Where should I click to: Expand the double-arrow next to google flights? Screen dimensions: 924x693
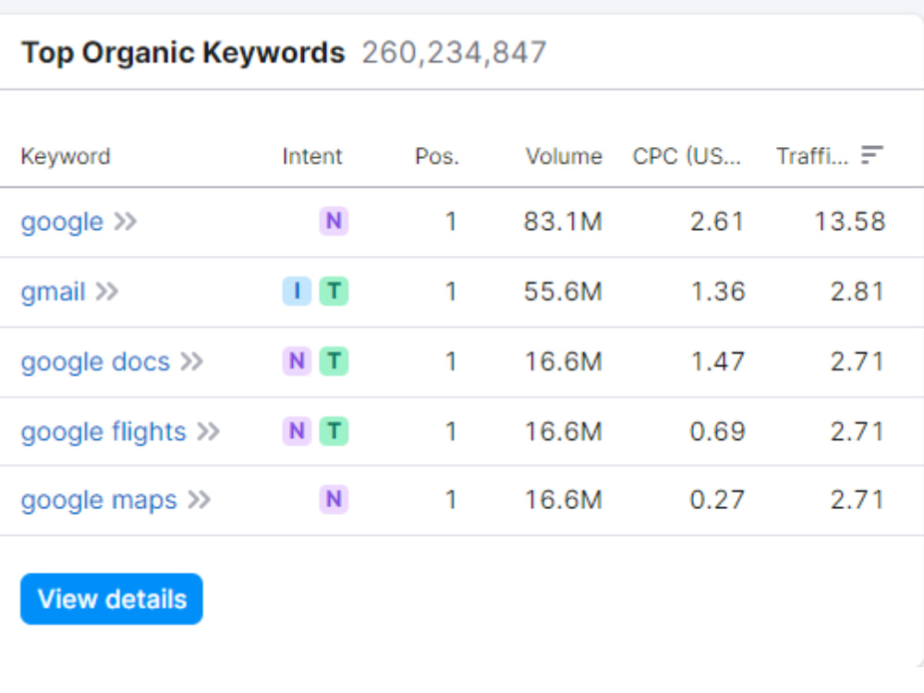[x=209, y=432]
